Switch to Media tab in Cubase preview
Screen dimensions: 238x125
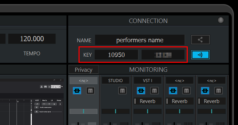click(44, 100)
